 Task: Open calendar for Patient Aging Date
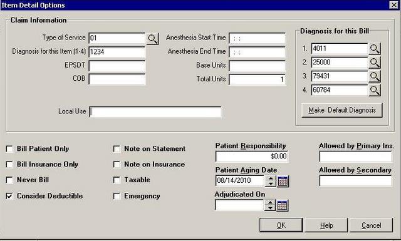pyautogui.click(x=283, y=181)
